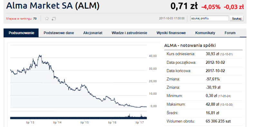Screen dimensions: 253x127
Task: Select Władze i zatrudnienie tab
Action: click(x=129, y=33)
